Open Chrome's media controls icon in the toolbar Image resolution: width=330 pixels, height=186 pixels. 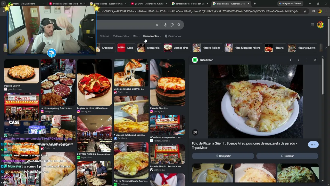click(x=313, y=11)
